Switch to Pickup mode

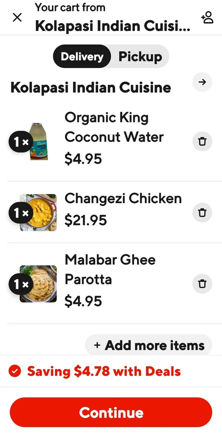click(140, 56)
